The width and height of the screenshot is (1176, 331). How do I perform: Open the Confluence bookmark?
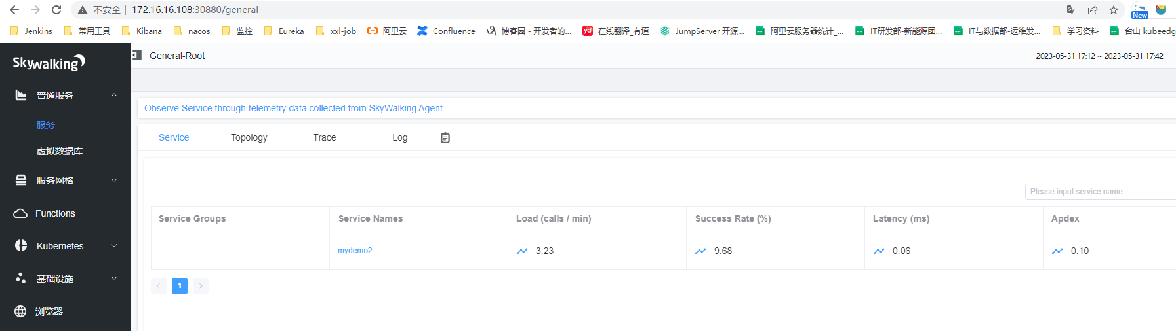click(447, 31)
